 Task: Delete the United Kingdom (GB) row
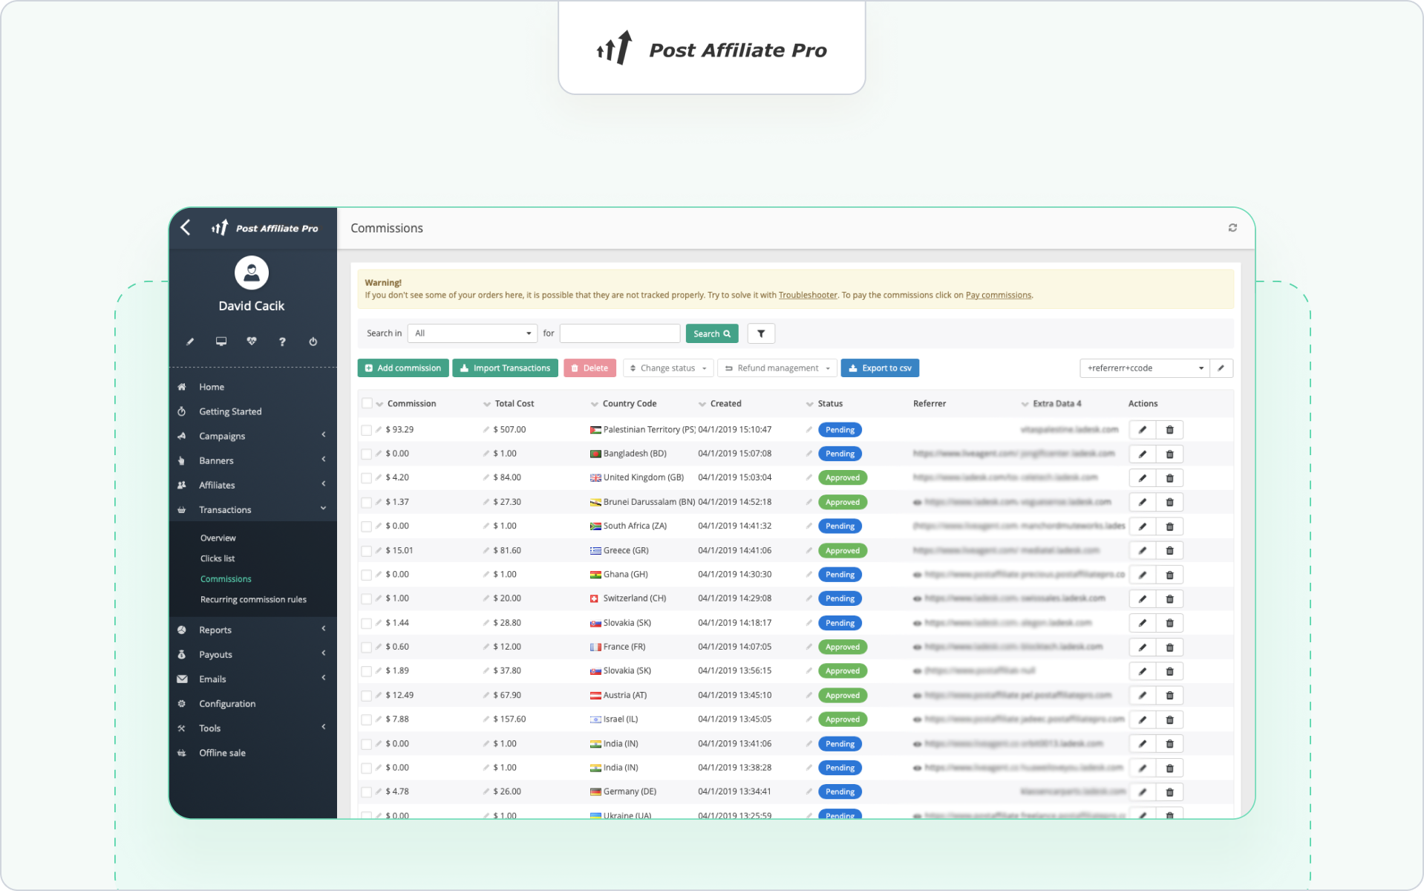coord(1170,478)
